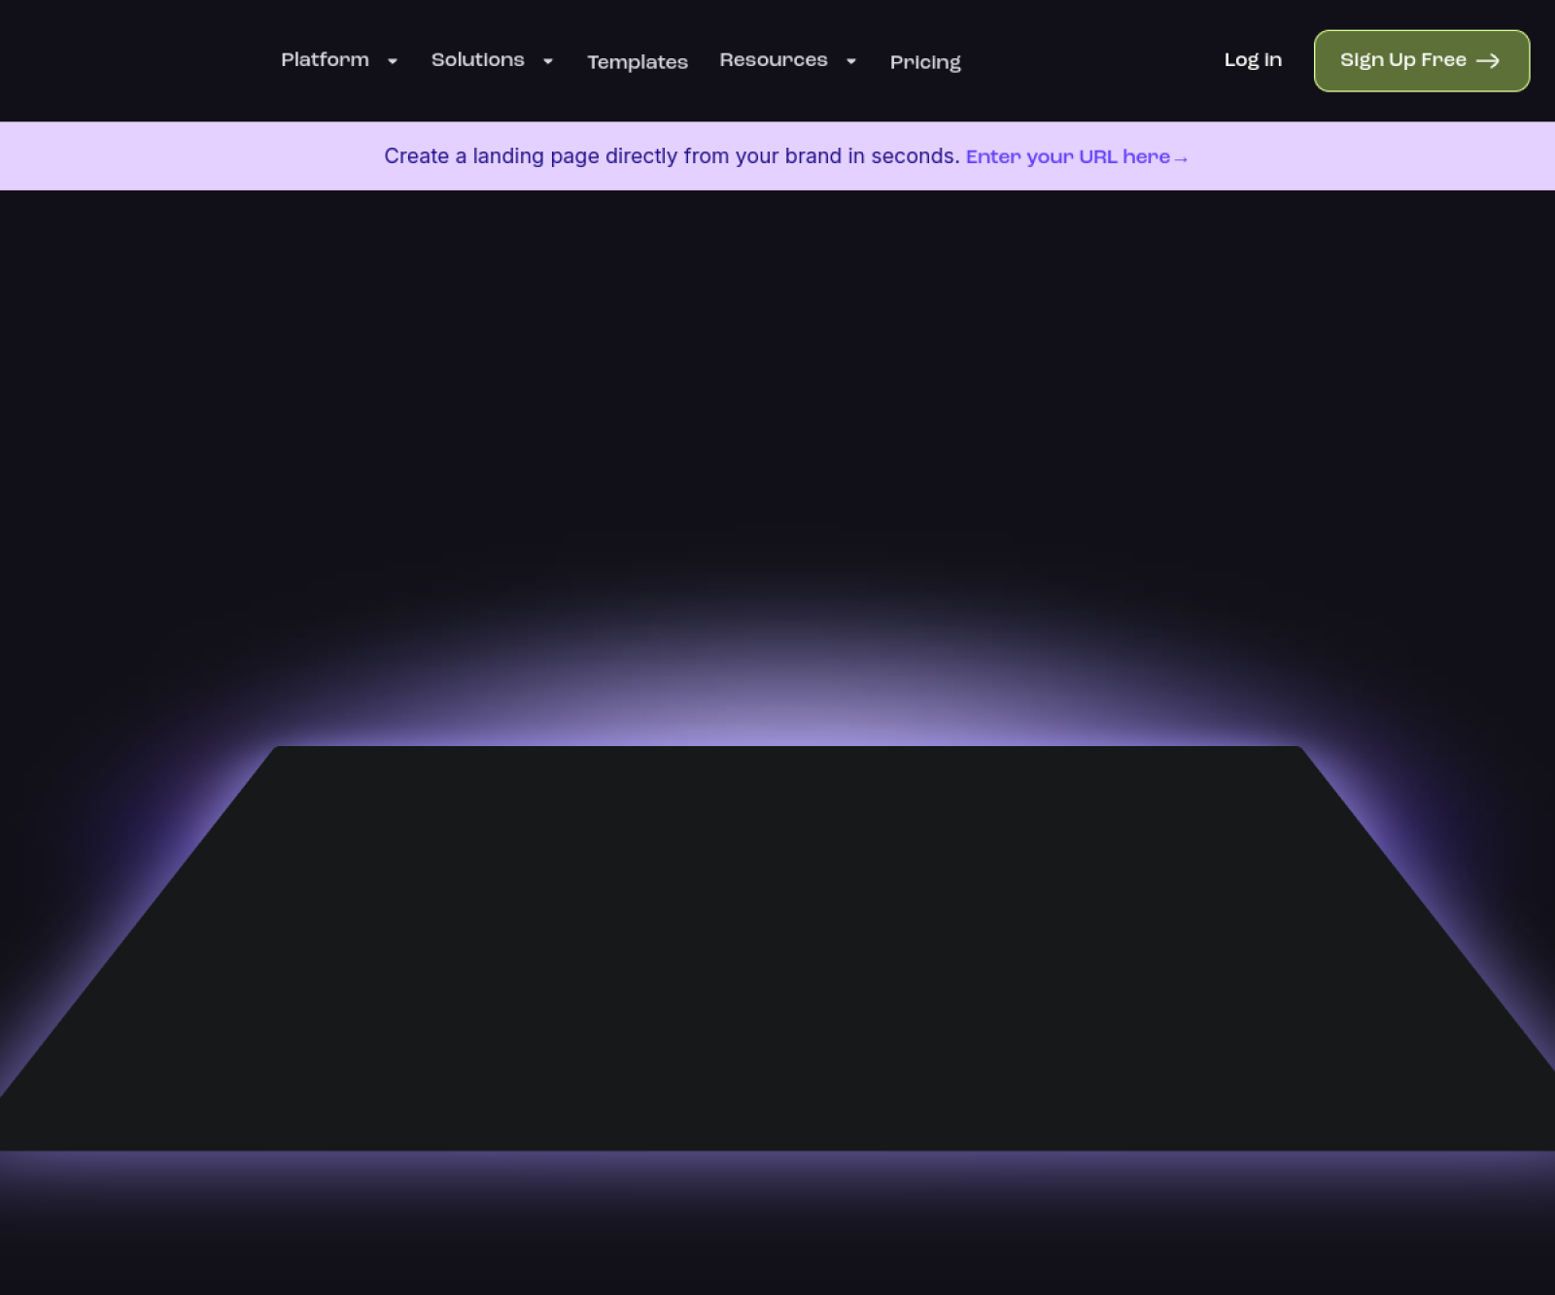Click the downward arrow beside the Platform label
This screenshot has width=1555, height=1295.
(x=393, y=61)
